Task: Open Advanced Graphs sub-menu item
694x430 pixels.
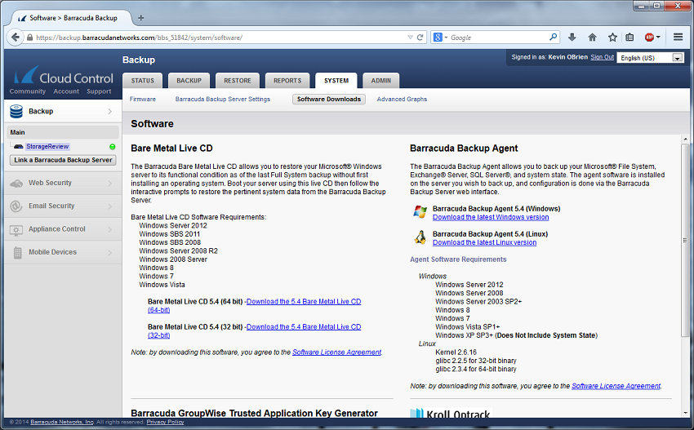Action: coord(402,99)
